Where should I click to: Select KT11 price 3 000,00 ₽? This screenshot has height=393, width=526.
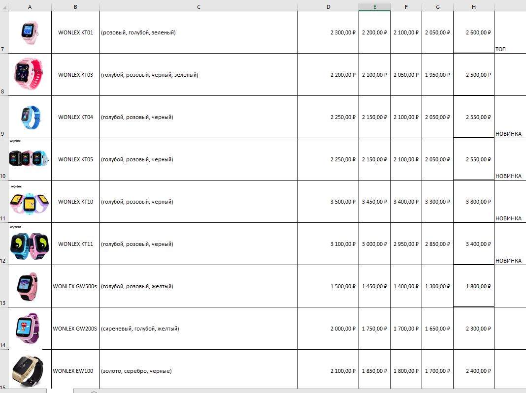click(x=375, y=244)
